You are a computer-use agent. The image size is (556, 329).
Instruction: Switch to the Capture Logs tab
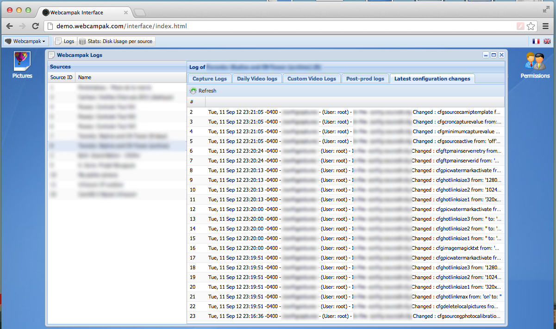click(209, 79)
